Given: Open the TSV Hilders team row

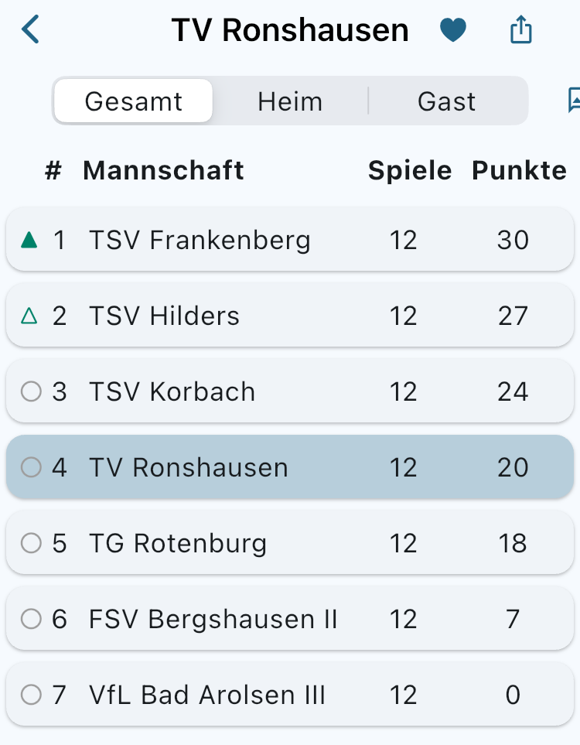Looking at the screenshot, I should coord(165,316).
